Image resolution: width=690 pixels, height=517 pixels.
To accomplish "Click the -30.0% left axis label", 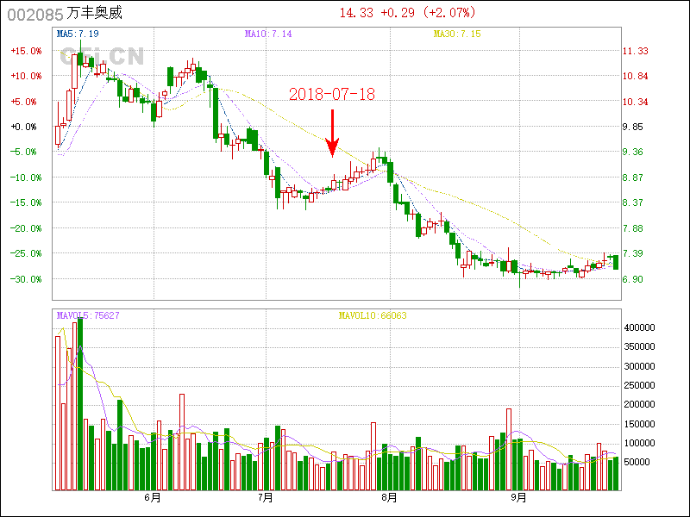I will click(26, 279).
